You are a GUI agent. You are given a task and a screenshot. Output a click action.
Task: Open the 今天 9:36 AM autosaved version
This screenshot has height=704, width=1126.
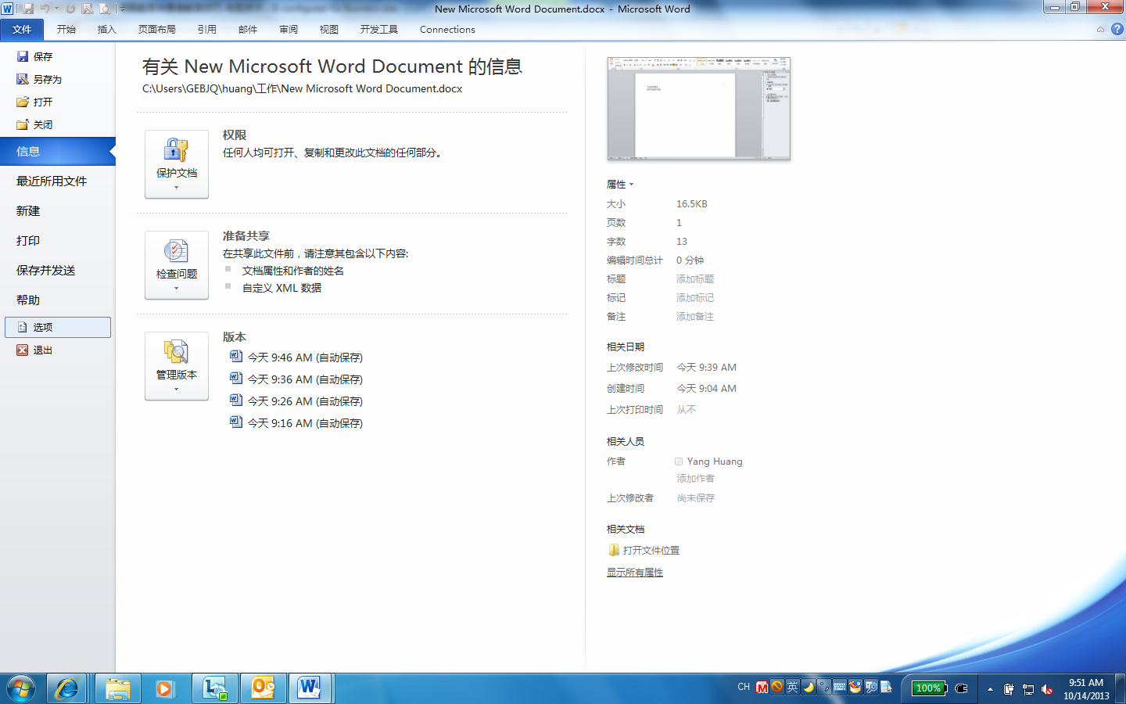(x=305, y=379)
